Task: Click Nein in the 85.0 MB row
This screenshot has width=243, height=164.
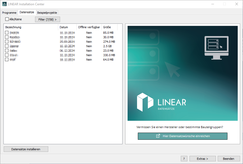Action: coord(89,33)
